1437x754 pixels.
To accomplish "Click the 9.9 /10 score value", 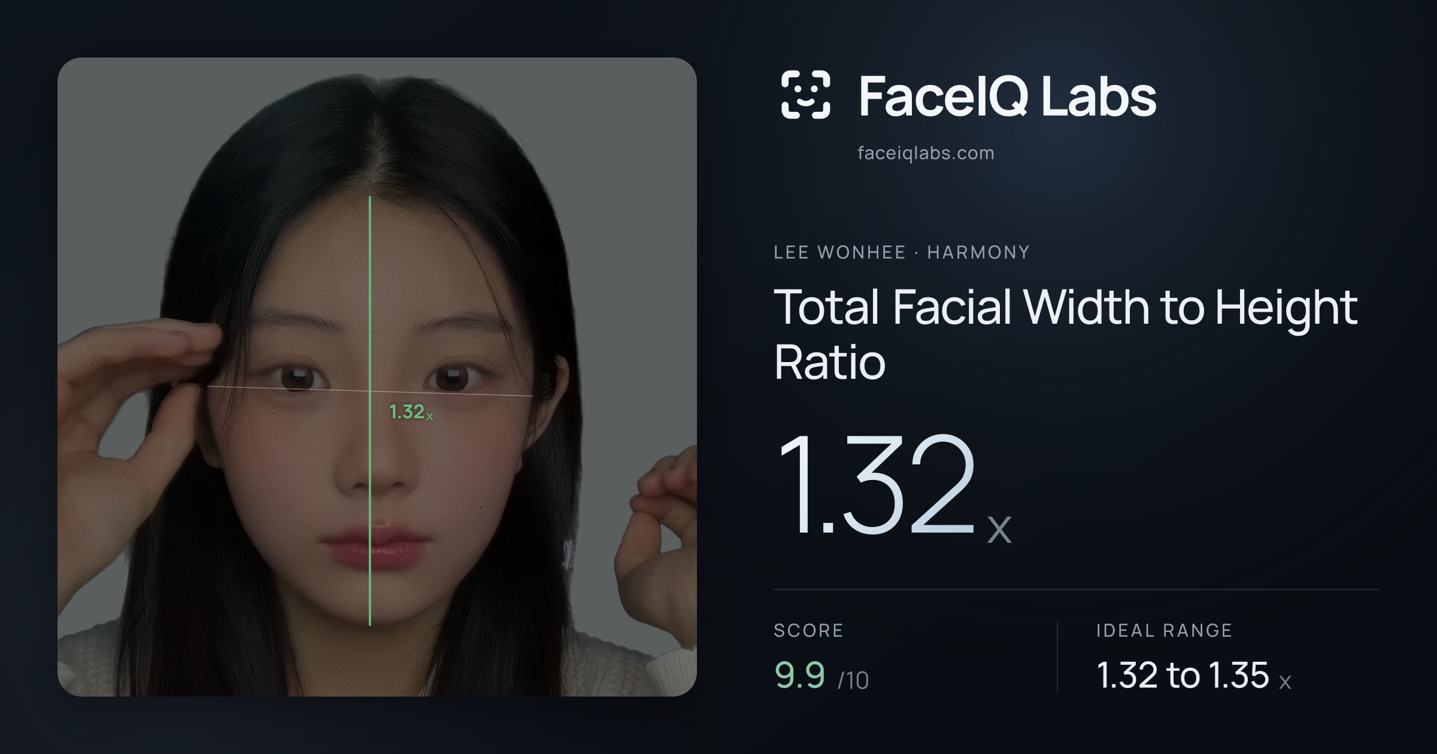I will 821,675.
